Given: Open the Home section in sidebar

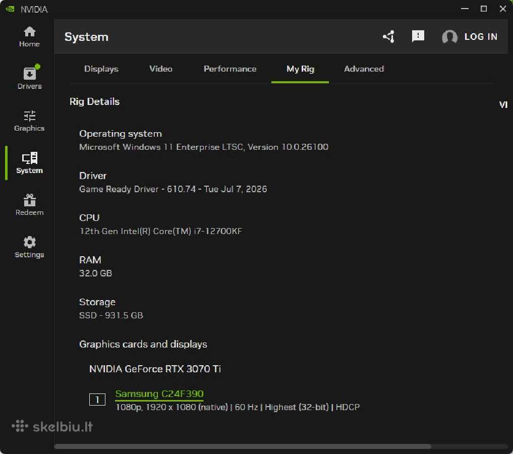Looking at the screenshot, I should coord(29,37).
